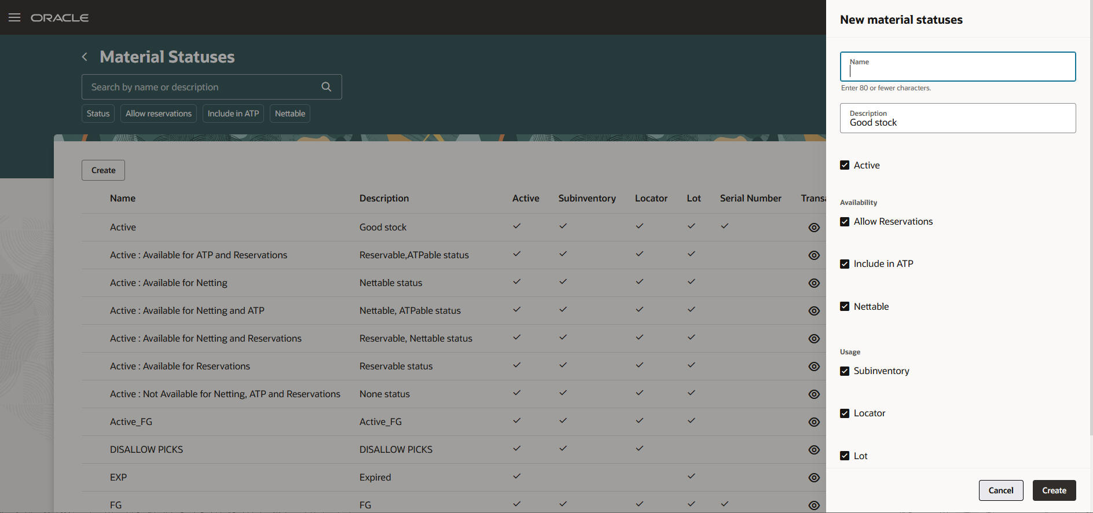Click the search magnifier icon
Image resolution: width=1093 pixels, height=513 pixels.
click(x=327, y=87)
